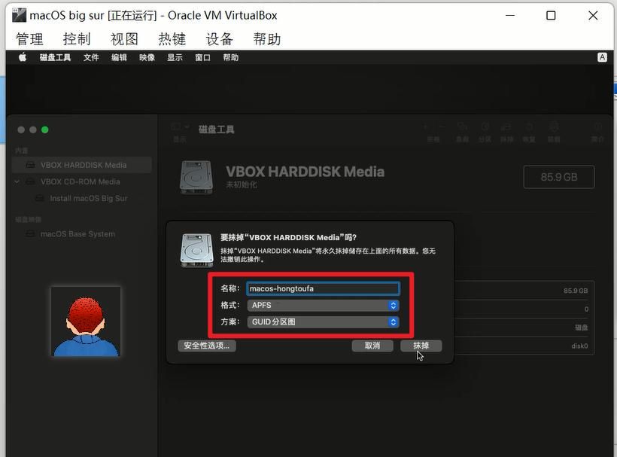The height and width of the screenshot is (457, 617).
Task: Click the 急救 (First Aid) toolbar icon
Action: pyautogui.click(x=462, y=128)
